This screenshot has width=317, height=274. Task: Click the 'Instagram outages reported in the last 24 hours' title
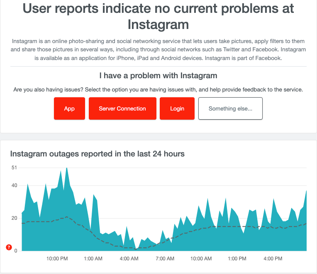coord(98,154)
